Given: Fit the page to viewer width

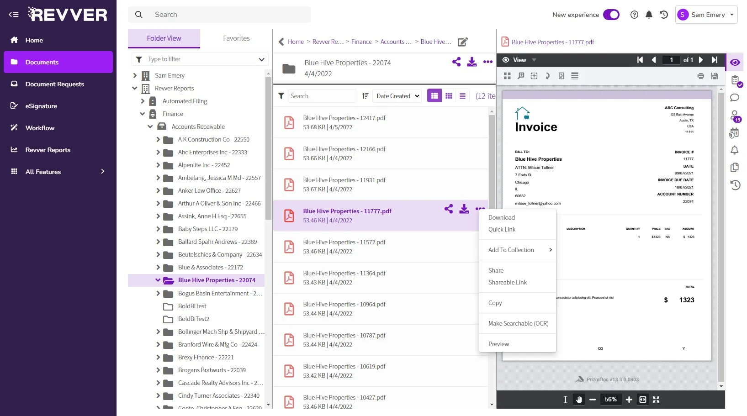Looking at the screenshot, I should (x=643, y=400).
